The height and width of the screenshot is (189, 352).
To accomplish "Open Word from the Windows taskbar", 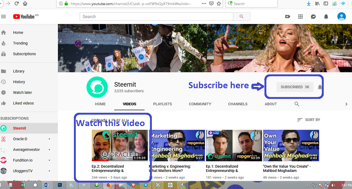I will (47, 185).
